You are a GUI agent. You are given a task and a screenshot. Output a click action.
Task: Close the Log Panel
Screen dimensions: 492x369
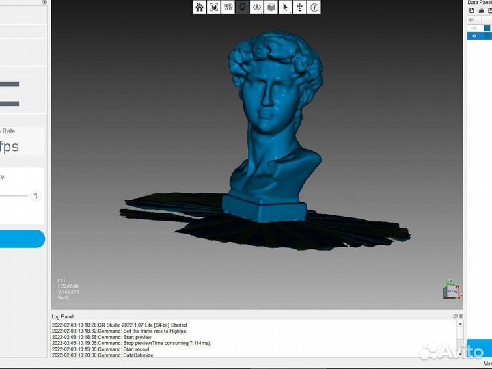click(461, 316)
